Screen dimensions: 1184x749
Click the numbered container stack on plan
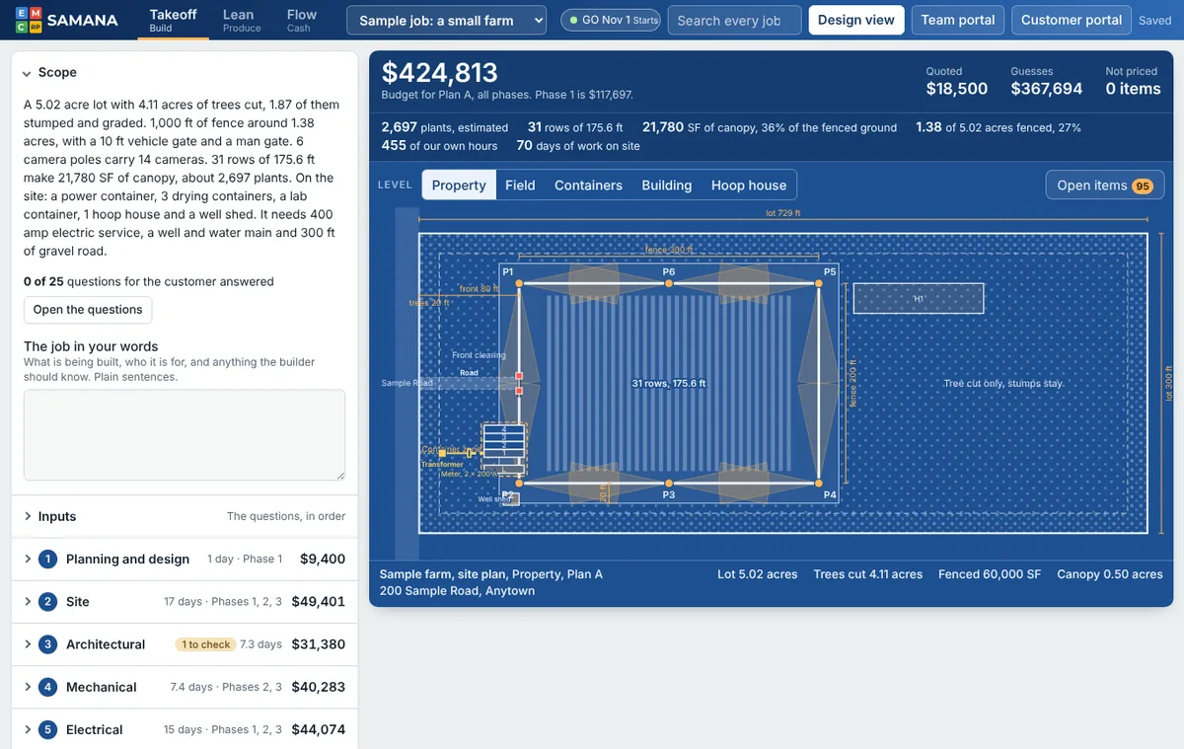coord(504,441)
